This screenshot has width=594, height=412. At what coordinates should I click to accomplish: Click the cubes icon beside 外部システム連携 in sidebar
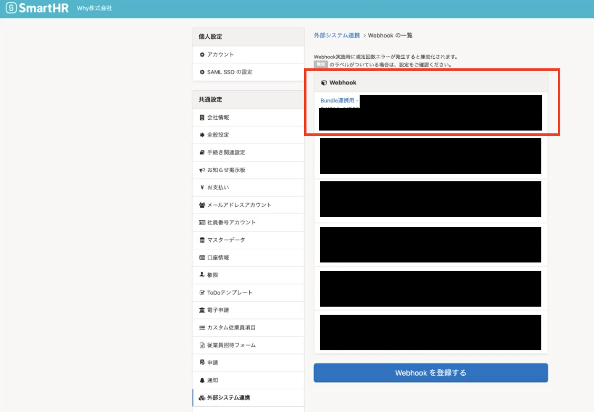coord(202,398)
